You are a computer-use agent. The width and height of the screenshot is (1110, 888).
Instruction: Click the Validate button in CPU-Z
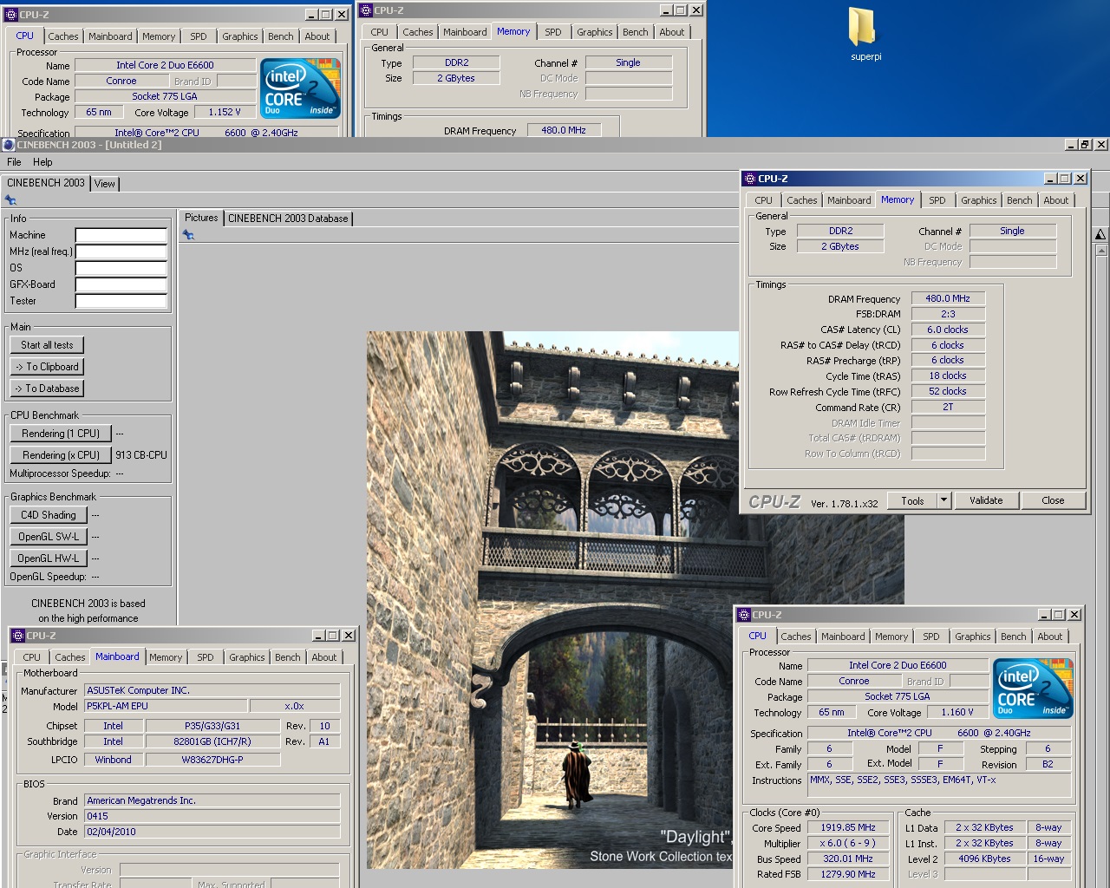986,500
